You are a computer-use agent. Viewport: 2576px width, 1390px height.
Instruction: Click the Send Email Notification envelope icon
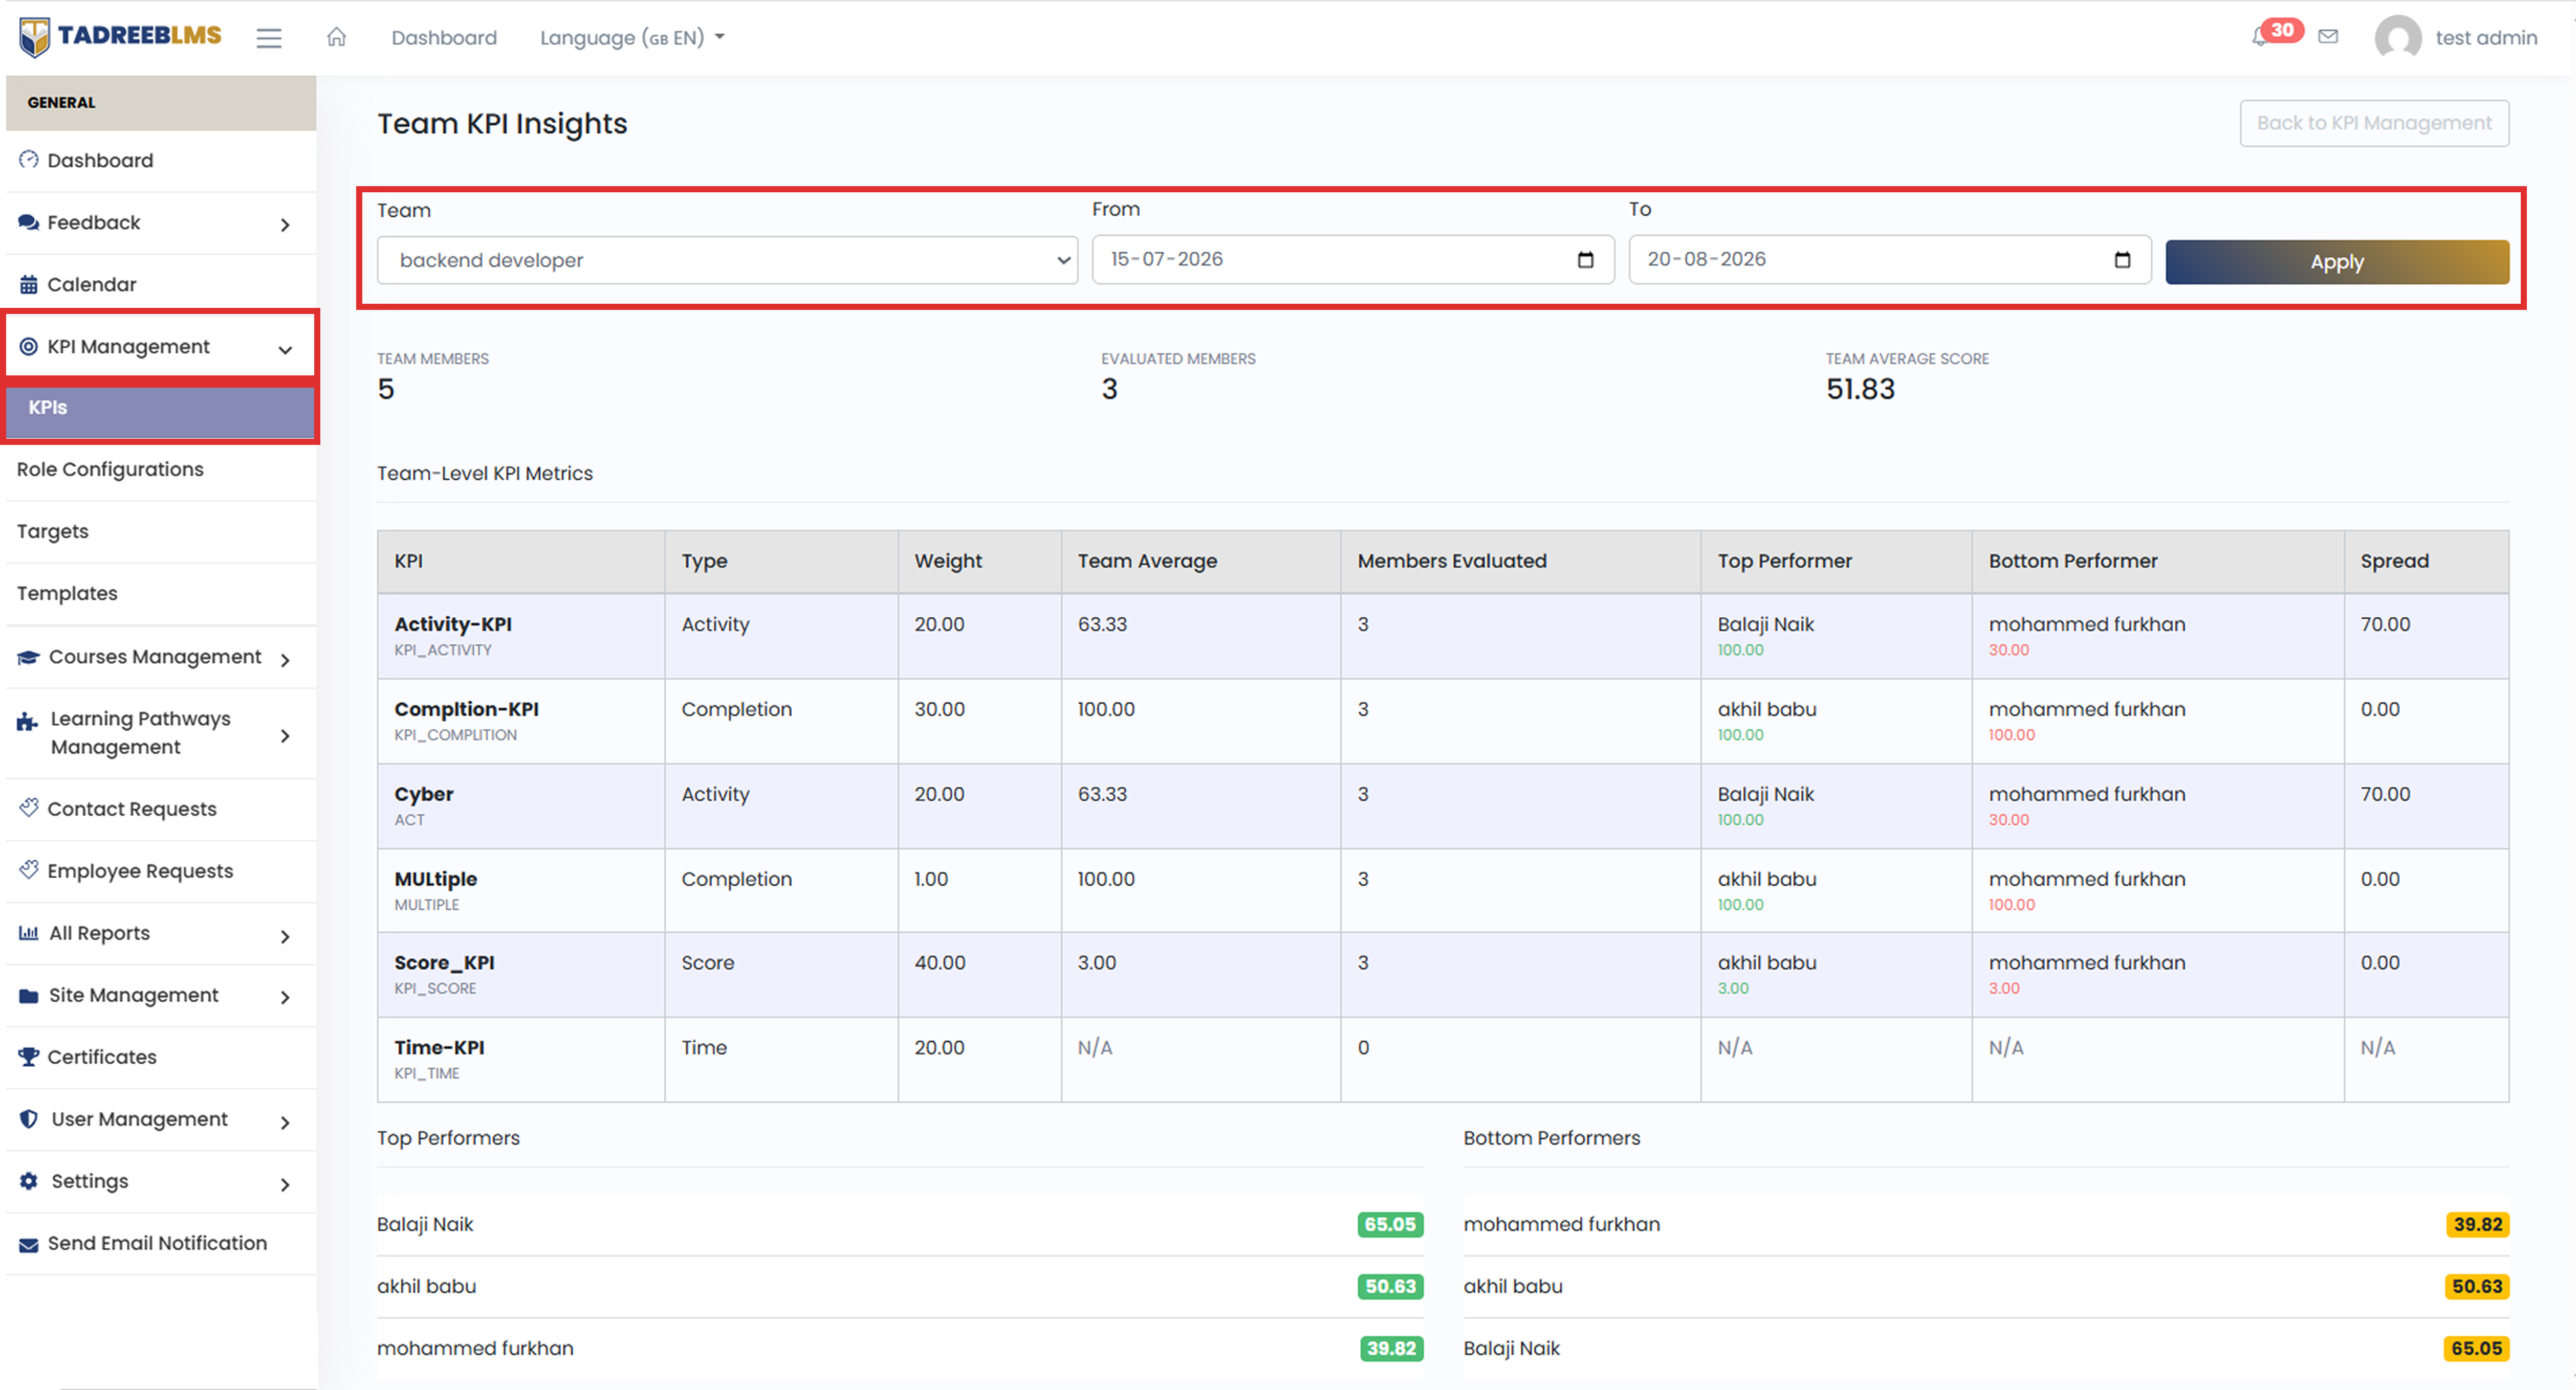tap(29, 1244)
